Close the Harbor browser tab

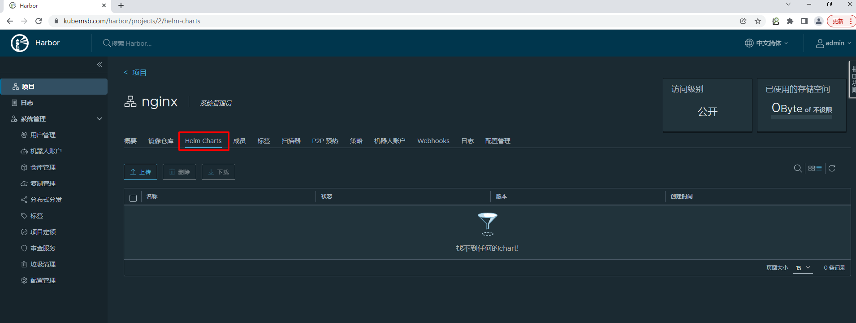(104, 6)
